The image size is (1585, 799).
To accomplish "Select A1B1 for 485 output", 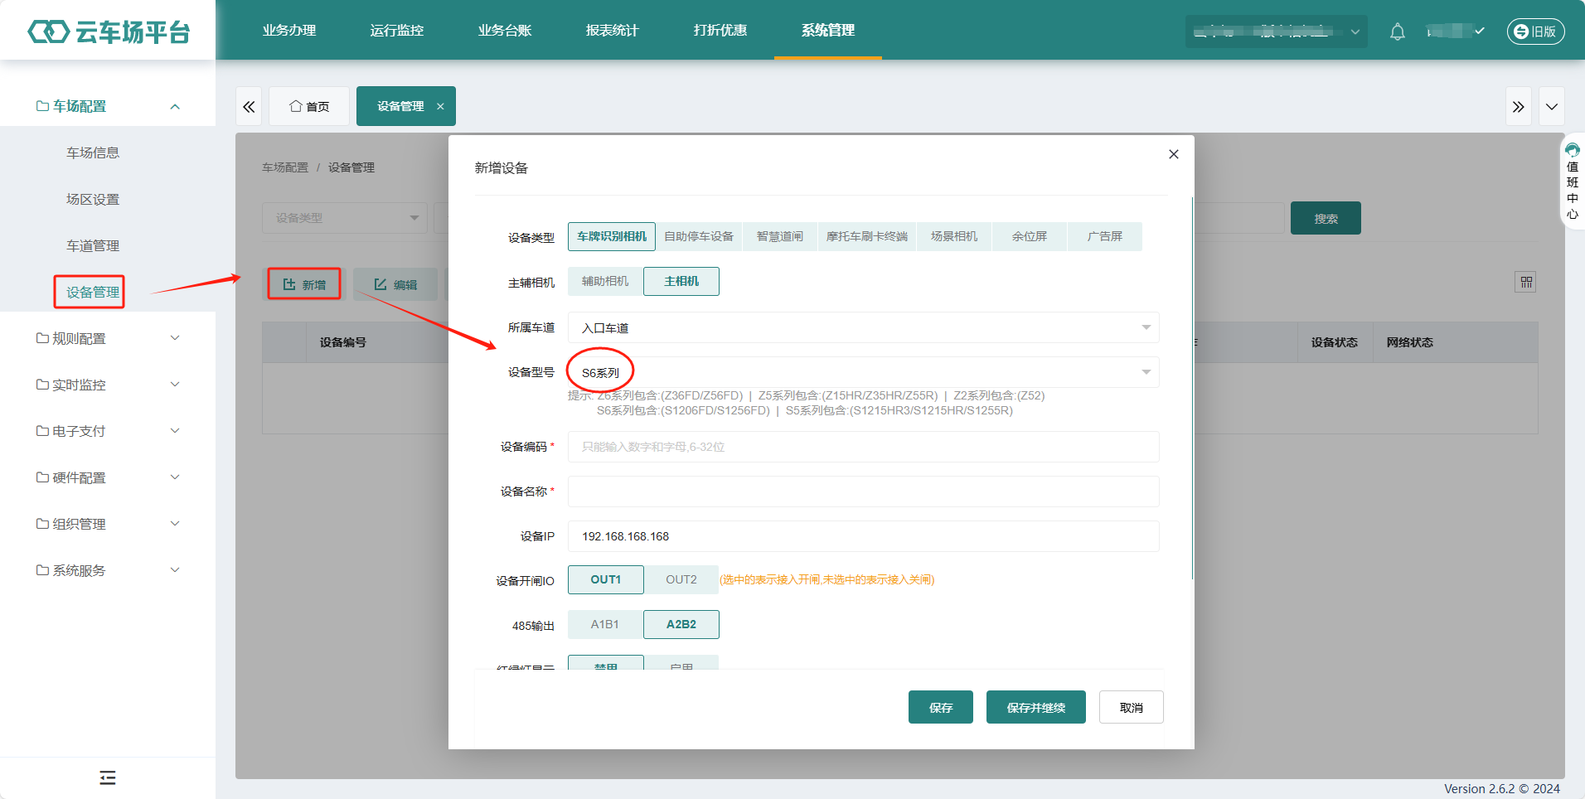I will pyautogui.click(x=605, y=624).
